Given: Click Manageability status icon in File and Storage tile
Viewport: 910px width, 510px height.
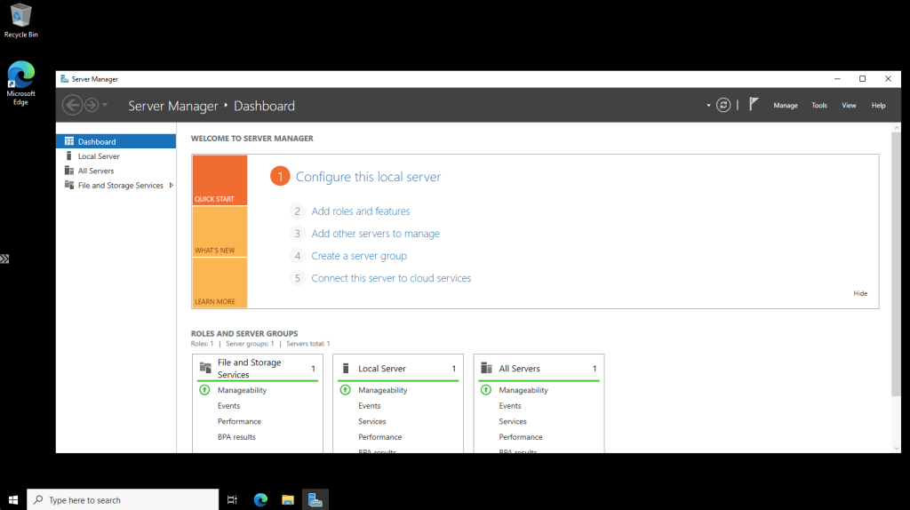Looking at the screenshot, I should 204,390.
